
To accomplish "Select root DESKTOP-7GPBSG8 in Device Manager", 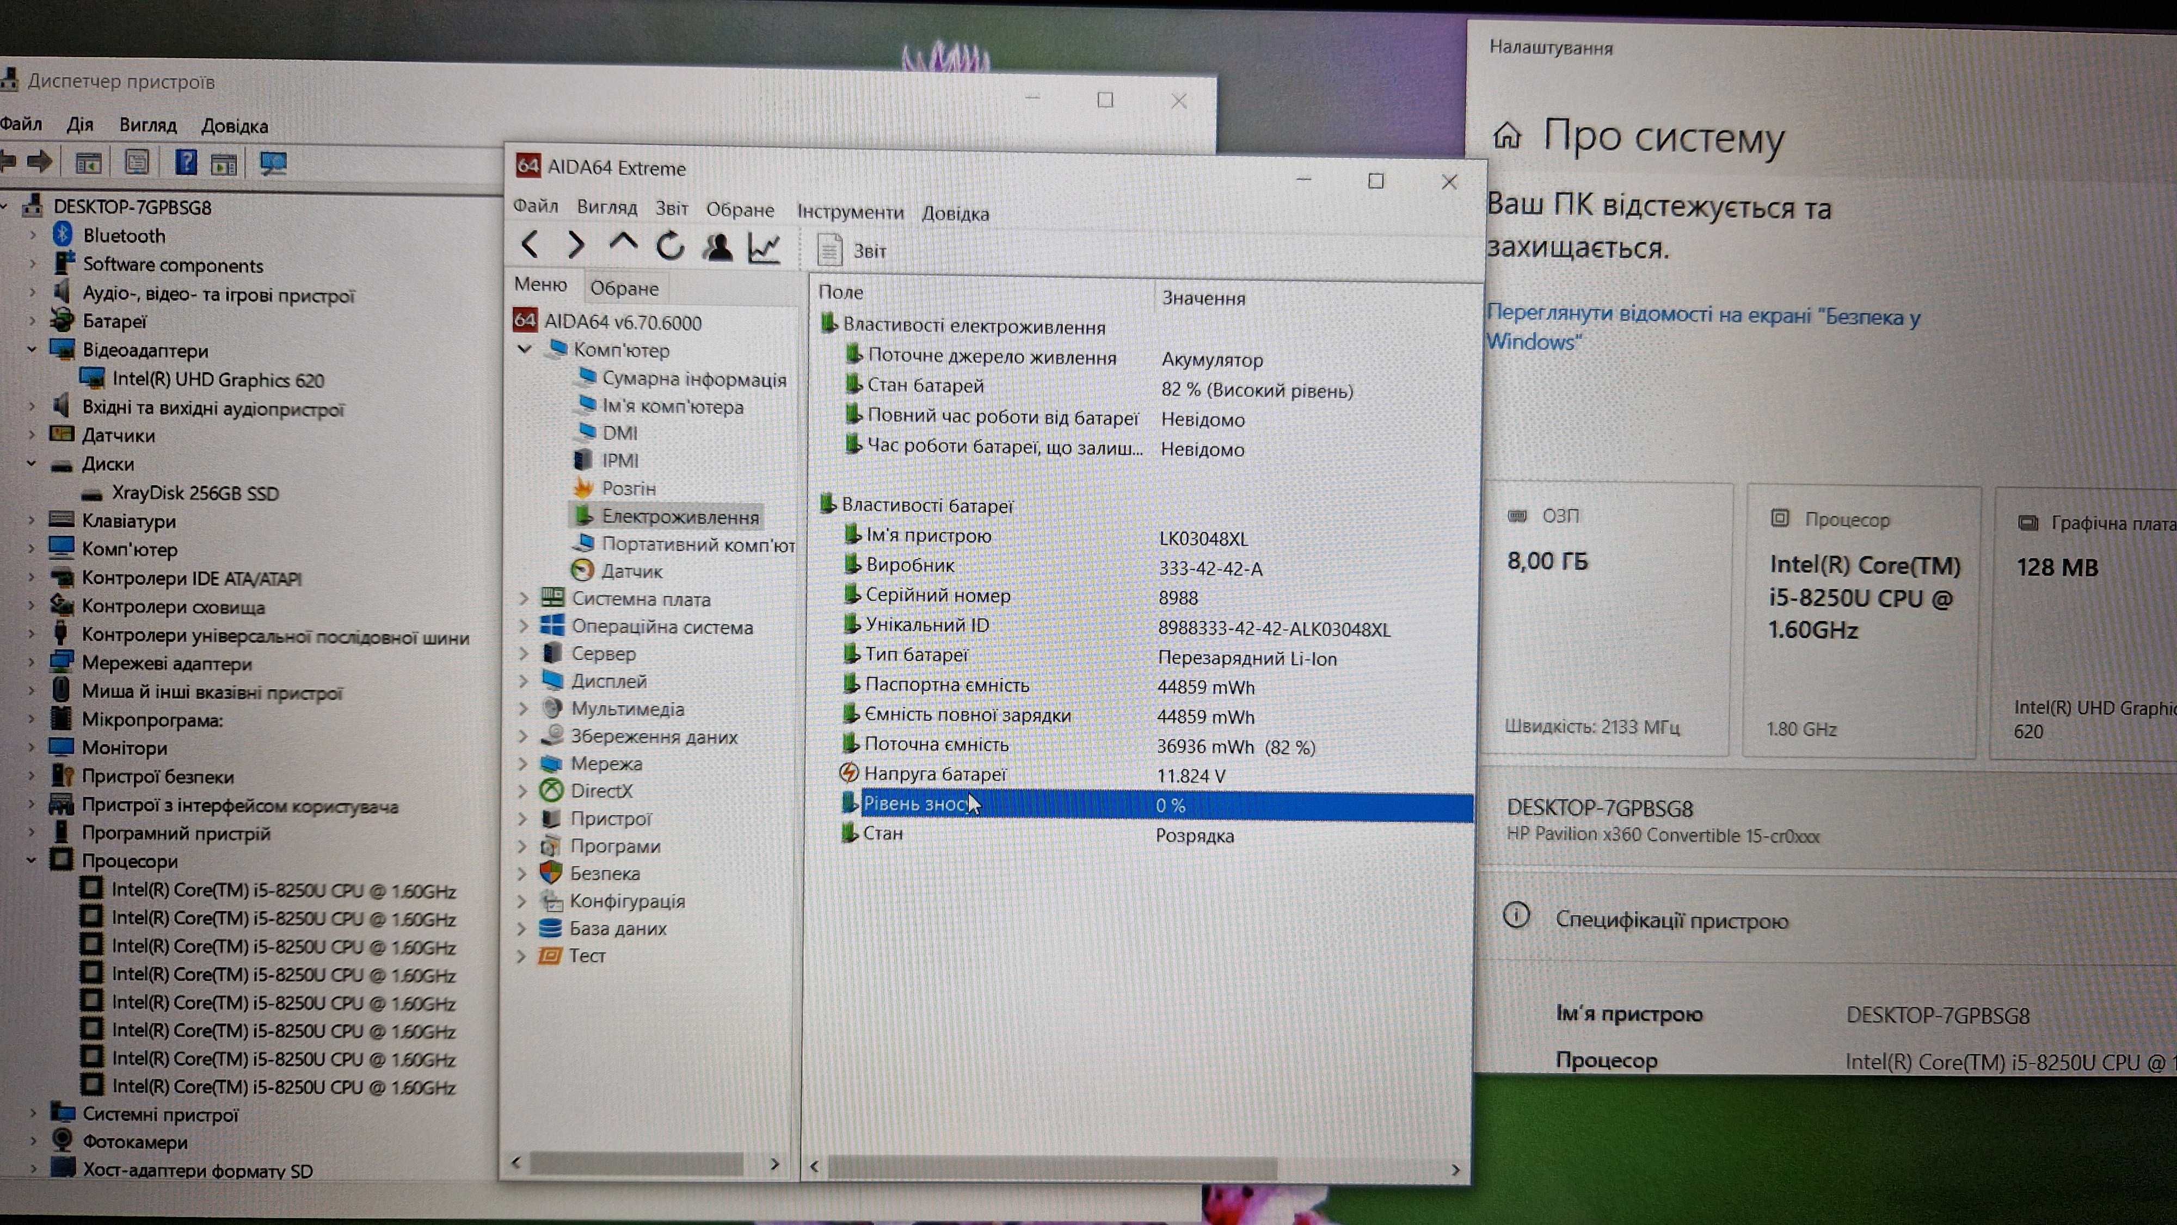I will (x=132, y=207).
